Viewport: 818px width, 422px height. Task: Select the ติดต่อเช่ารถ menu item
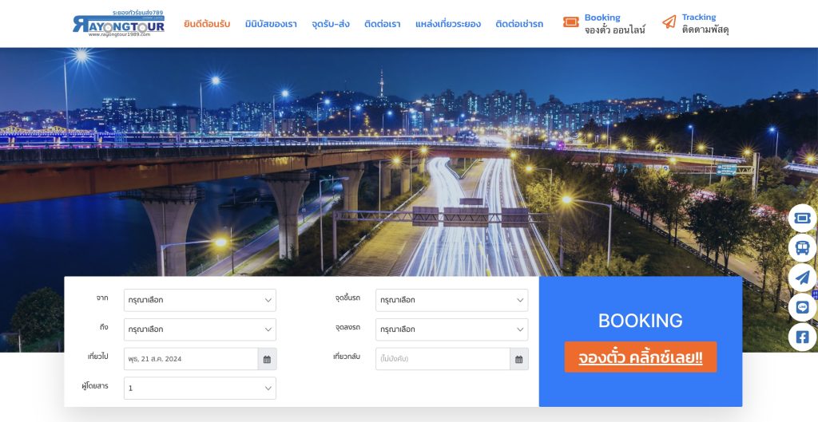519,24
